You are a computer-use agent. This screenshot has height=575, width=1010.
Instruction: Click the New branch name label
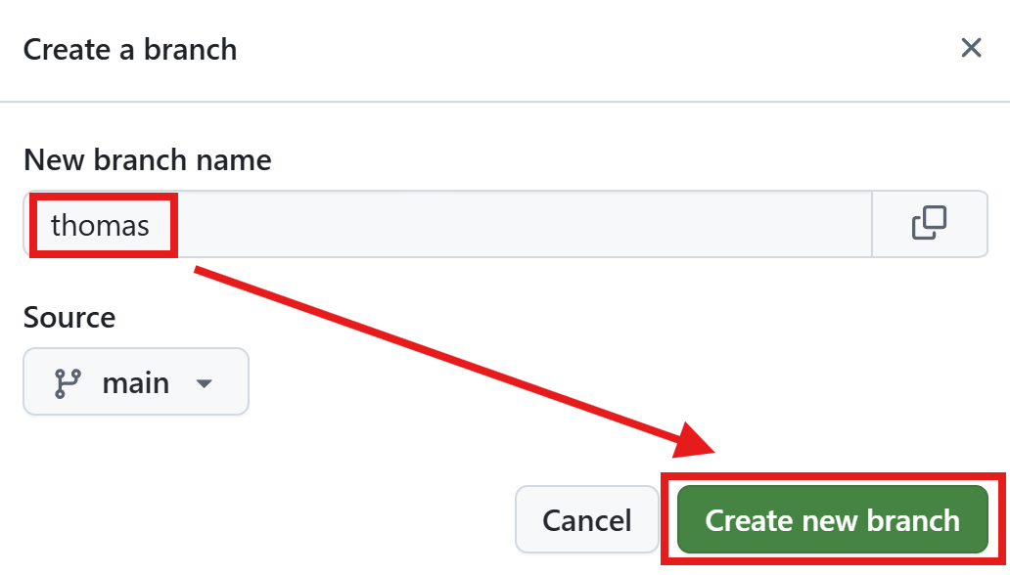point(147,159)
